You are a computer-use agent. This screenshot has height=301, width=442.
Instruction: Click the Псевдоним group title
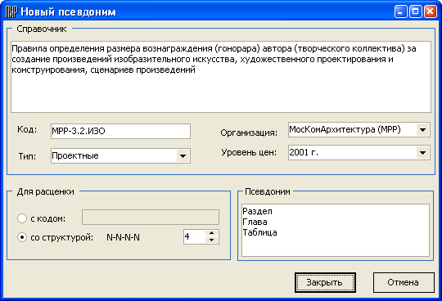[x=268, y=191]
